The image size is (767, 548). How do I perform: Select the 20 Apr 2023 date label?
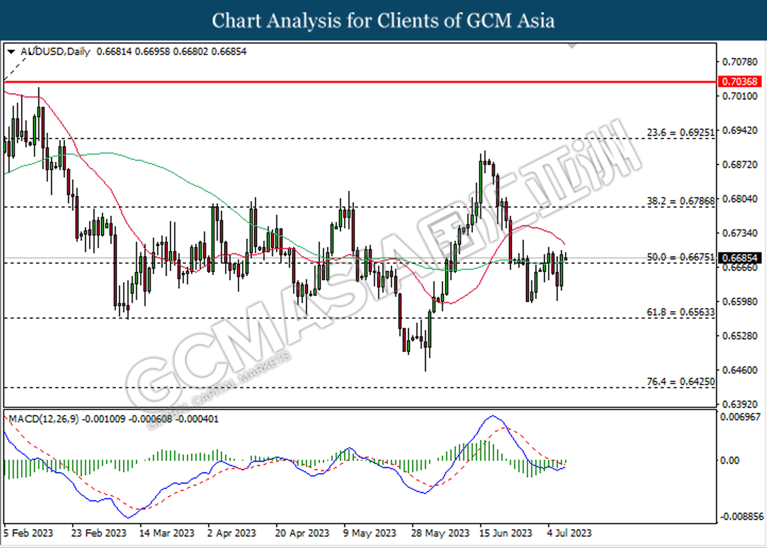302,533
